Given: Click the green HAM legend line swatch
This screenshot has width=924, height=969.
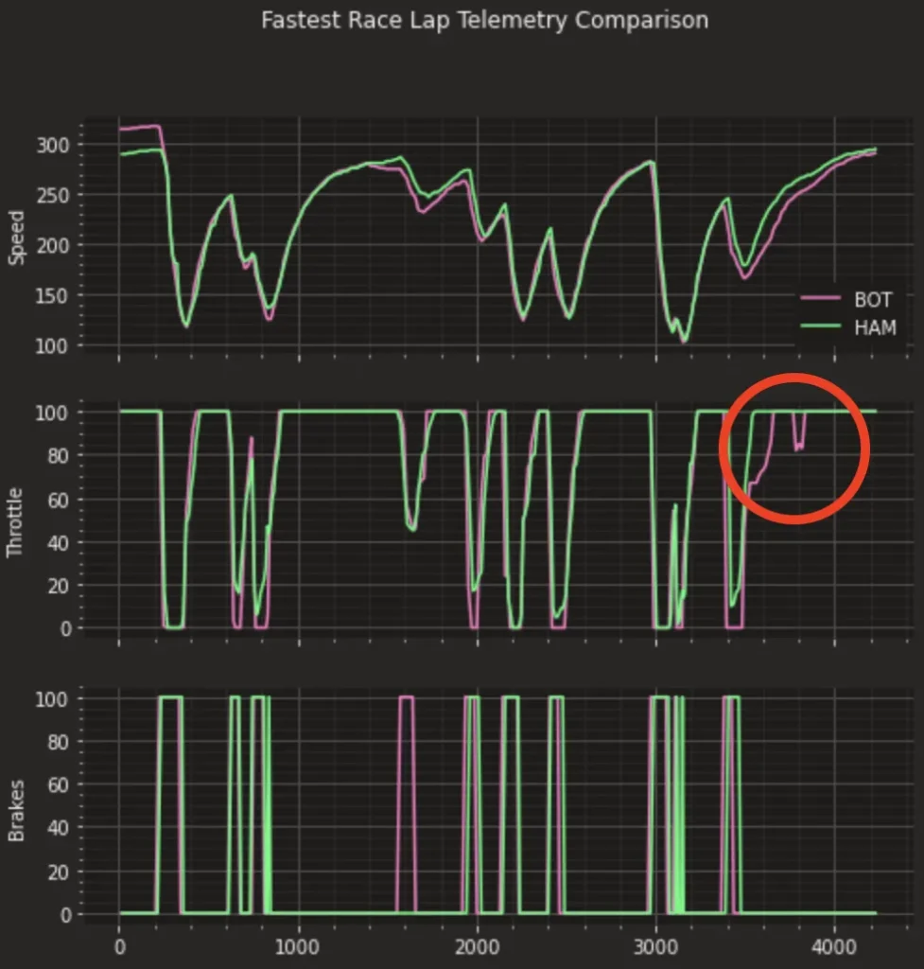Looking at the screenshot, I should [820, 327].
